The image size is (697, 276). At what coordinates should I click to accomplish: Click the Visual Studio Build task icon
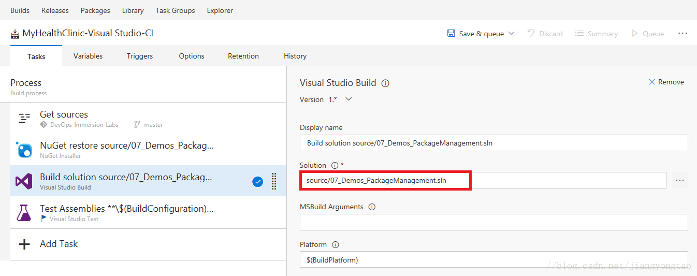[24, 181]
